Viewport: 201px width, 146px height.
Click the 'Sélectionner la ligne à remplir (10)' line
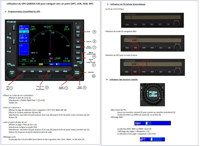coord(23,127)
